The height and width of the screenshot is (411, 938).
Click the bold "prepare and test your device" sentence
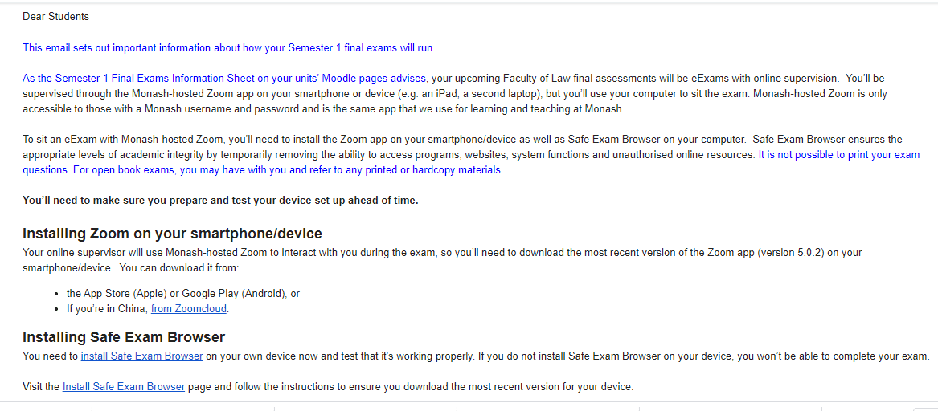point(220,201)
